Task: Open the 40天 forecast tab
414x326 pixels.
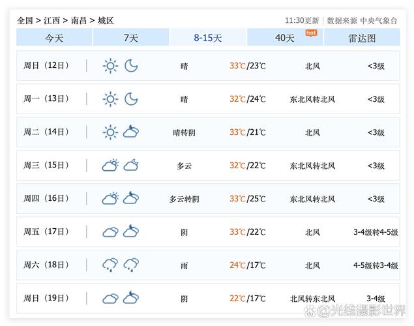Action: tap(285, 37)
